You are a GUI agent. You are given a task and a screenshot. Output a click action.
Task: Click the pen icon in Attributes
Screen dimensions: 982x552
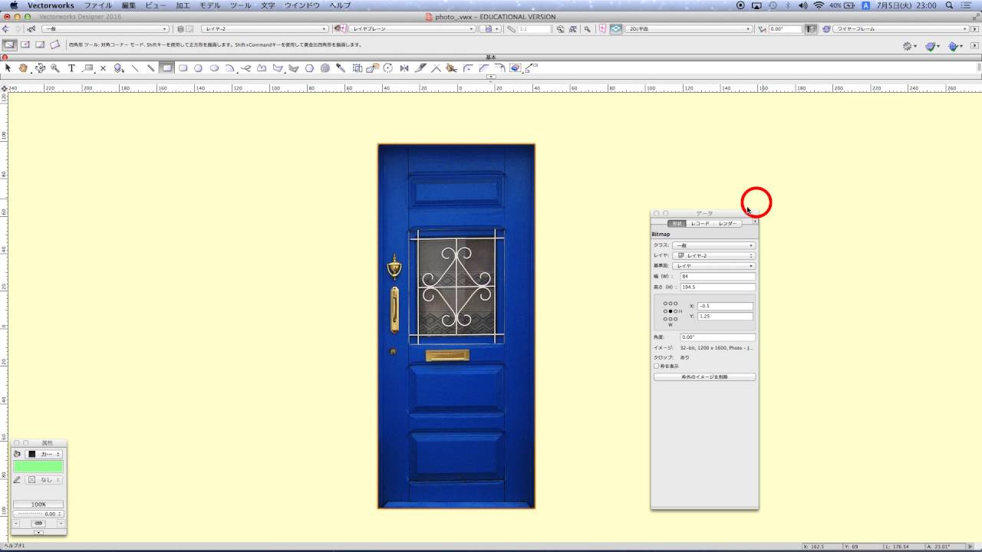pyautogui.click(x=17, y=480)
